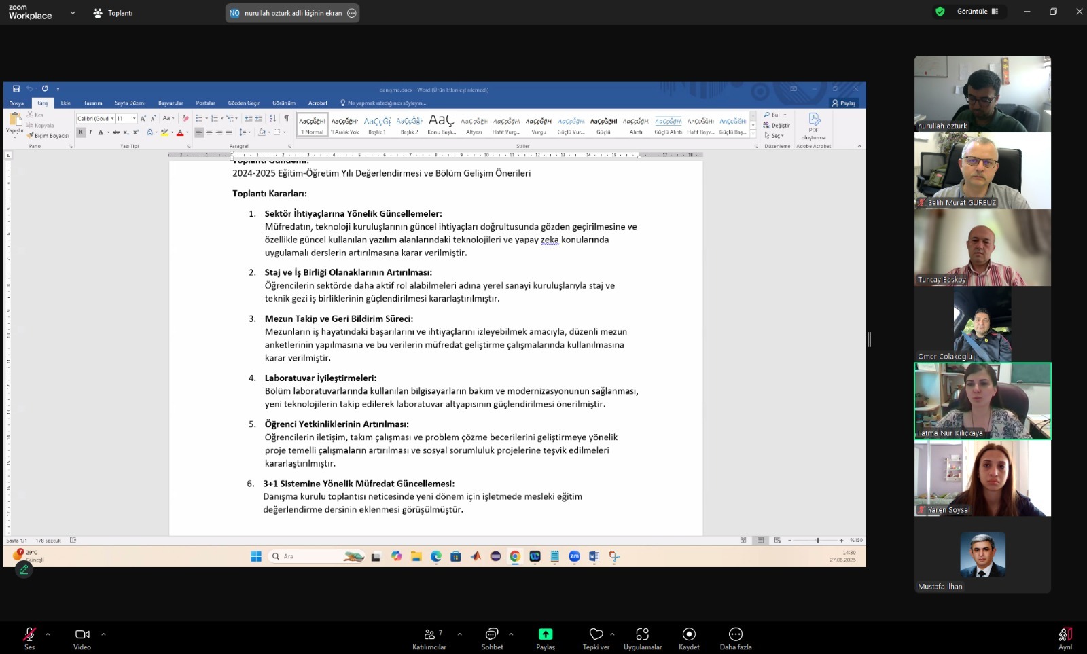Click the Save icon in Word's title bar
Viewport: 1087px width, 654px height.
click(16, 89)
